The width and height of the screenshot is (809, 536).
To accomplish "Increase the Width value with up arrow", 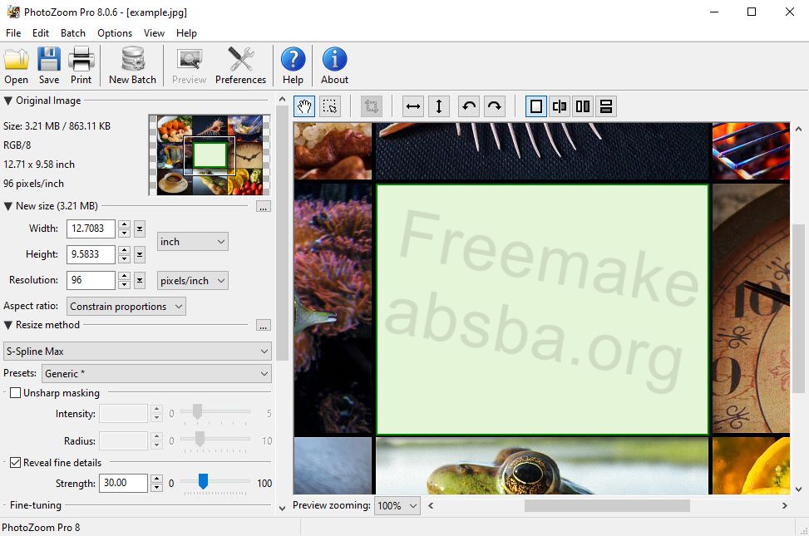I will coord(124,224).
